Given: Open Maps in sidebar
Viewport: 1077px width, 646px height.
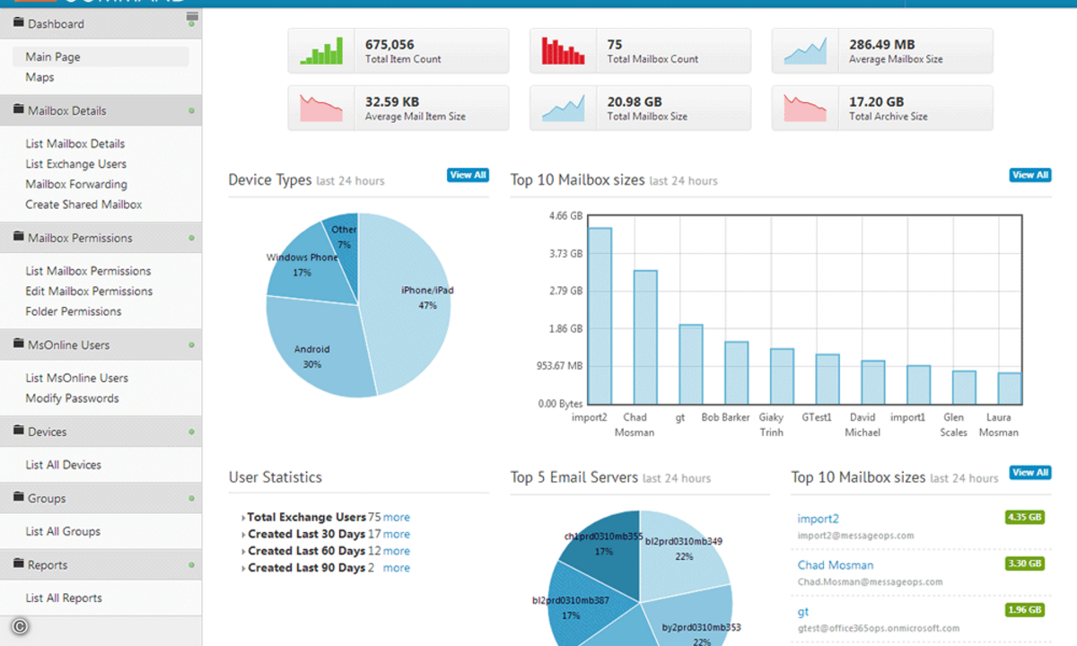Looking at the screenshot, I should pos(39,77).
